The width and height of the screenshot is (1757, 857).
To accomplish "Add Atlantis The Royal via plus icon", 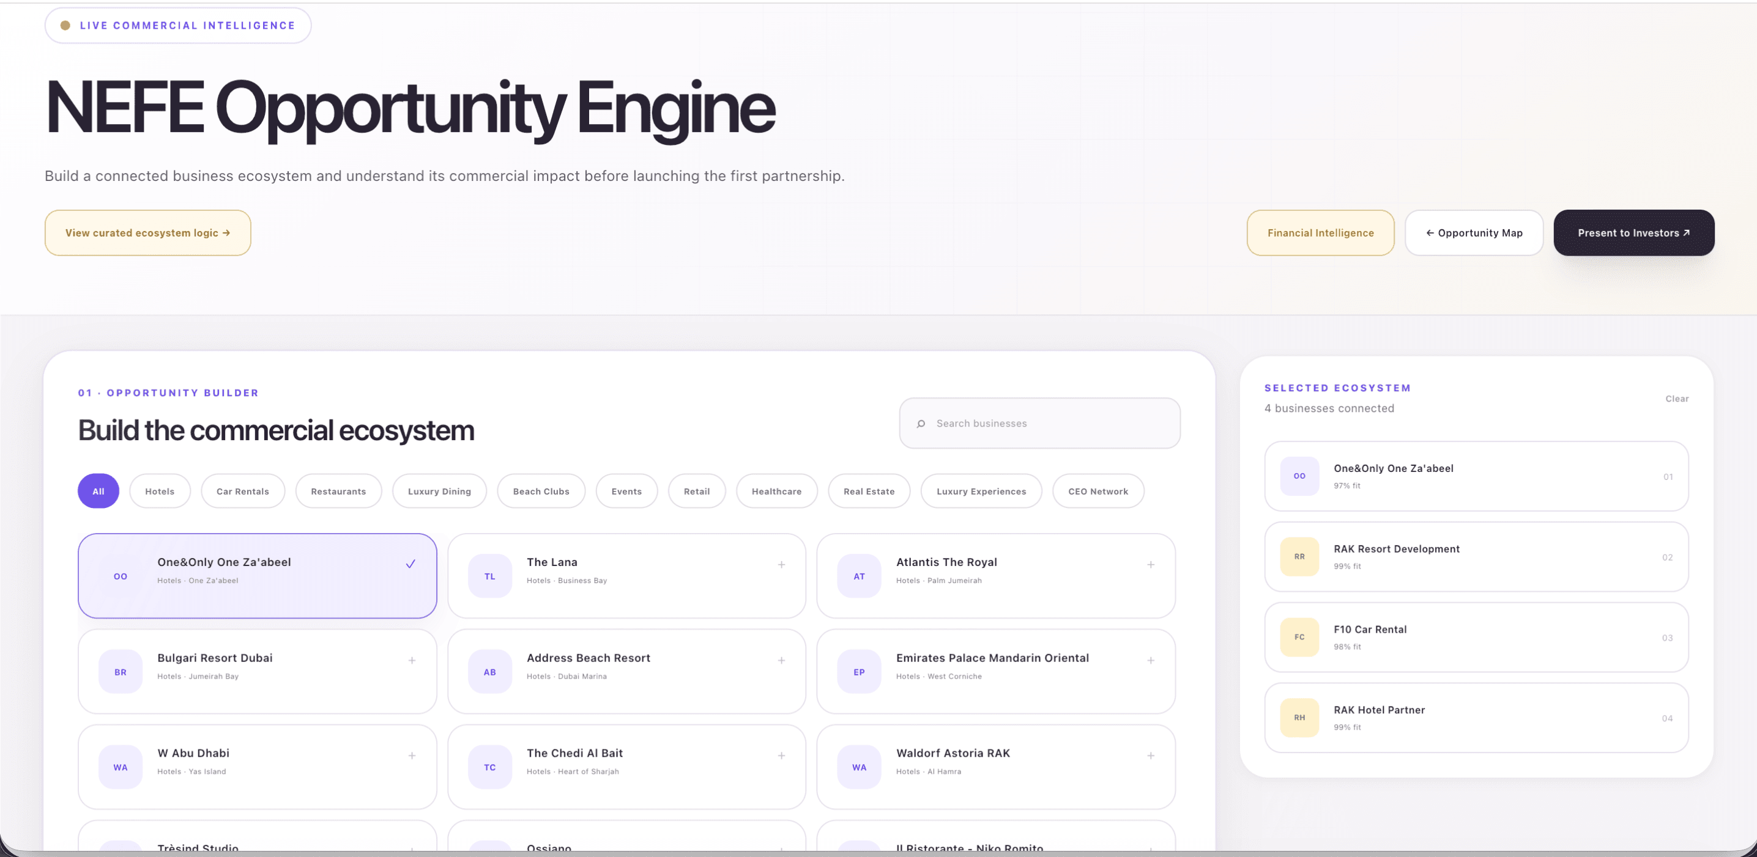I will click(x=1151, y=565).
